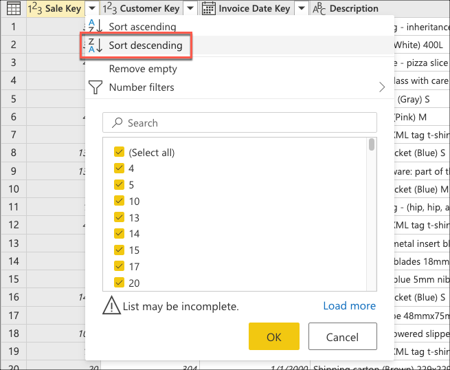Select row number 19
This screenshot has height=370, width=450.
pos(14,351)
